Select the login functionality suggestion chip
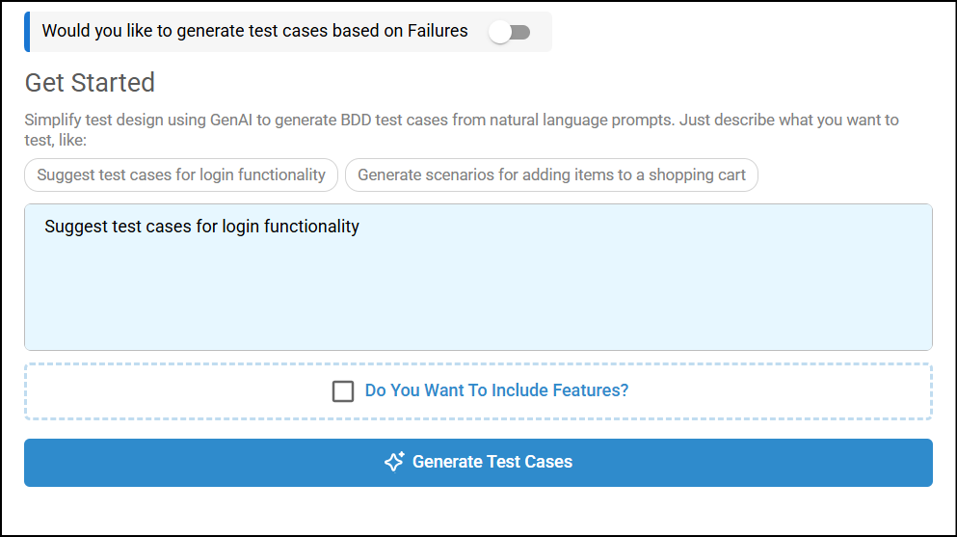 [x=181, y=175]
